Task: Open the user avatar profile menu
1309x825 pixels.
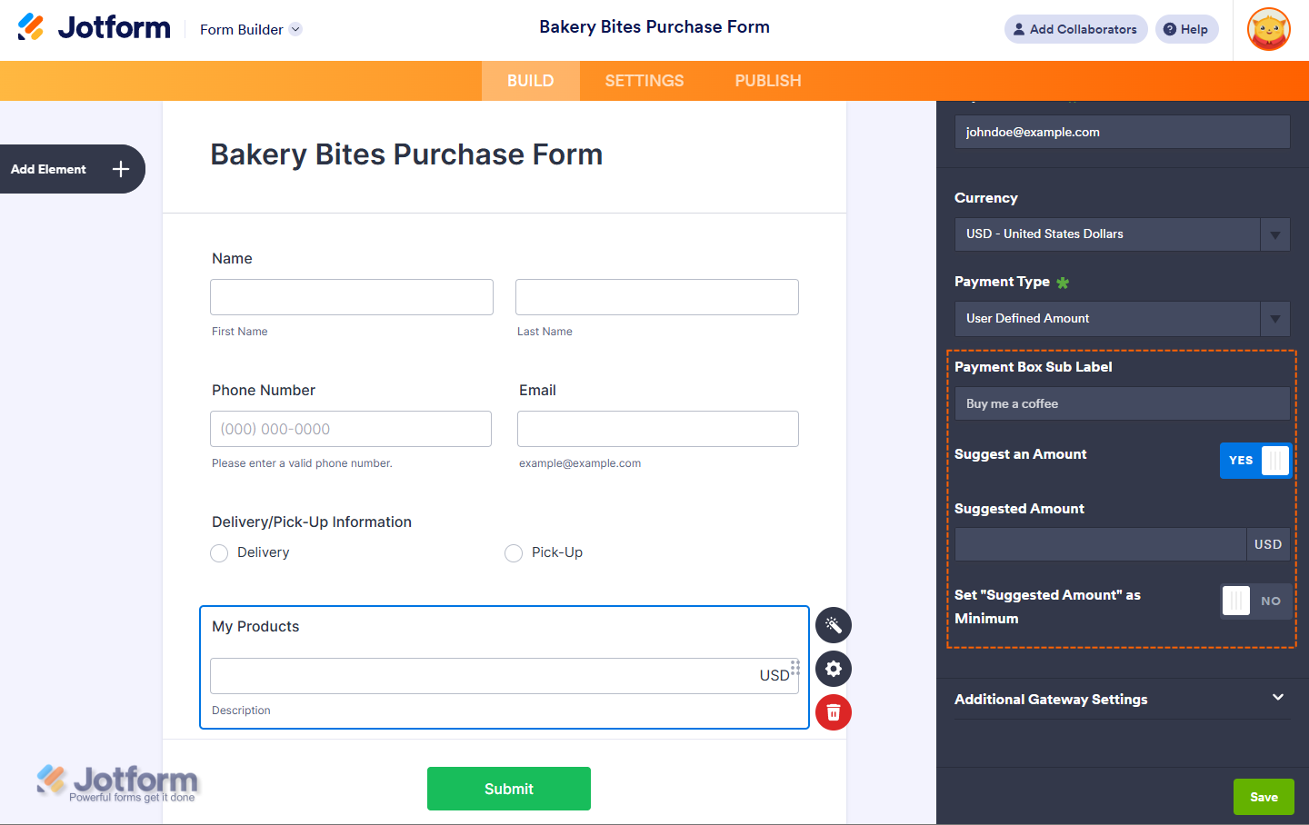Action: [x=1269, y=29]
